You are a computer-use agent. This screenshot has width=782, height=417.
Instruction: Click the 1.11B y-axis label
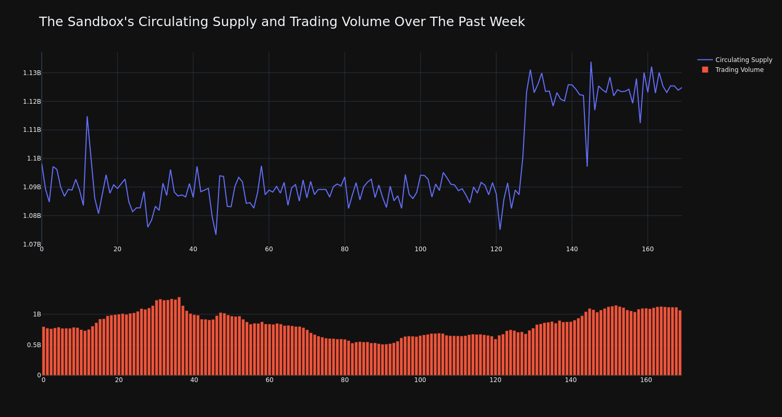coord(32,130)
